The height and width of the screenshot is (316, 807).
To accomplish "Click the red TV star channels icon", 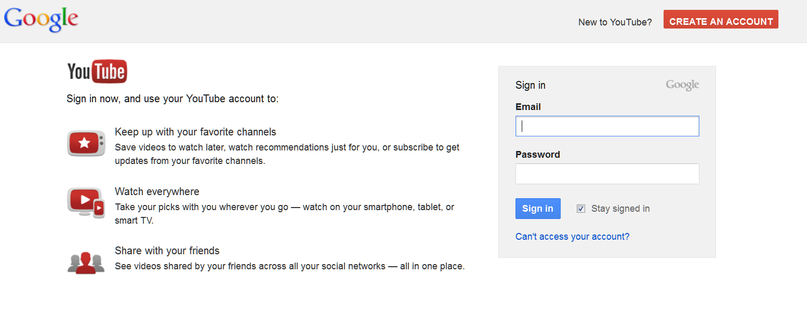I will pyautogui.click(x=86, y=143).
